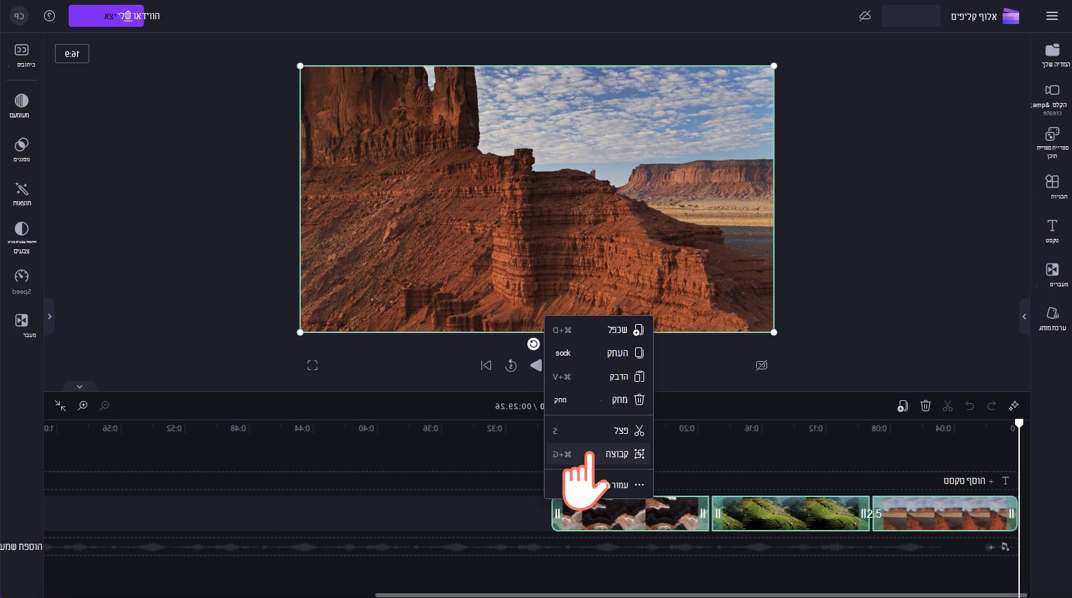This screenshot has width=1072, height=598.
Task: Open the Your Media folder tab
Action: 1052,55
